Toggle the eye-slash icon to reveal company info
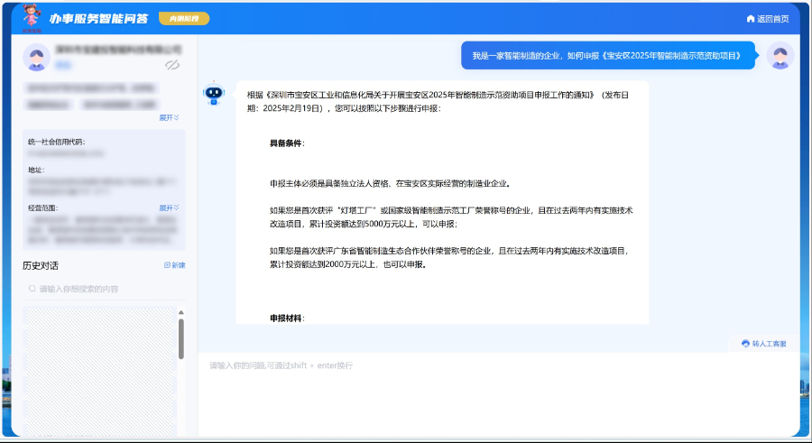 click(x=172, y=65)
